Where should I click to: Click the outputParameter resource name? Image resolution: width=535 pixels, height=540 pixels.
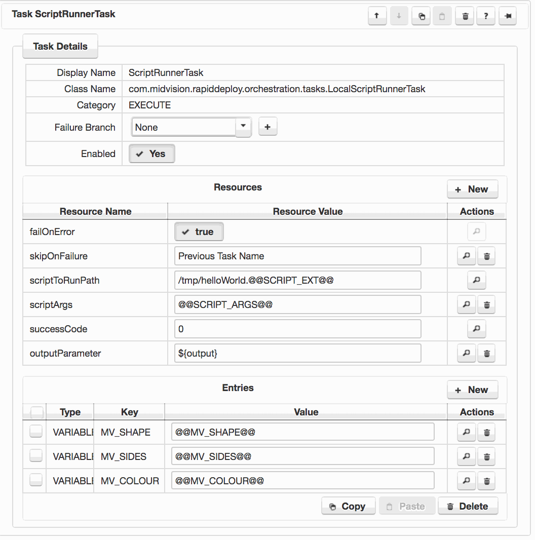pos(65,354)
